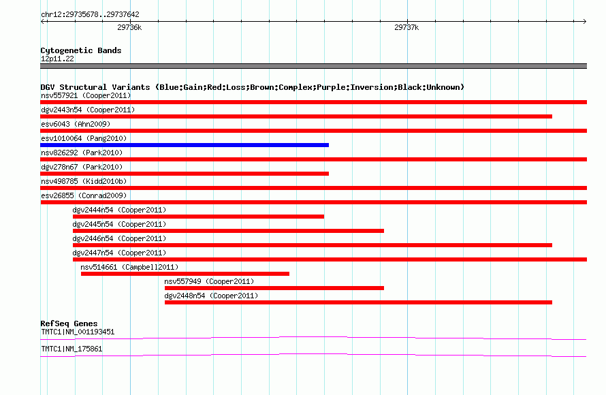The image size is (606, 395).
Task: Open variant esv26855 (Conrad2009) label
Action: [84, 195]
